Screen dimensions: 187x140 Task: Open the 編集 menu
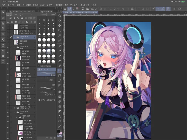(18, 5)
